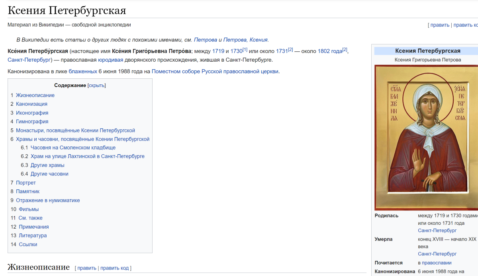Screen dimensions: 478x276
Task: Open the year '1719' link in the lead paragraph
Action: 218,51
